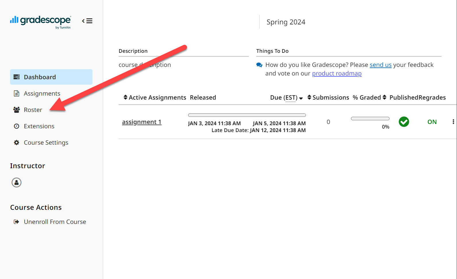Click the 0% graded progress bar
457x279 pixels.
click(x=370, y=119)
